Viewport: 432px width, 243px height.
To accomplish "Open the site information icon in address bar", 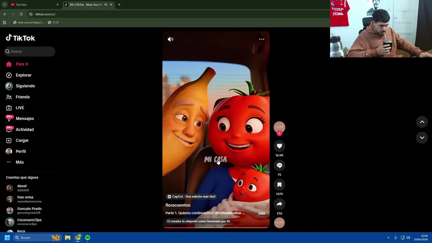I will click(31, 14).
